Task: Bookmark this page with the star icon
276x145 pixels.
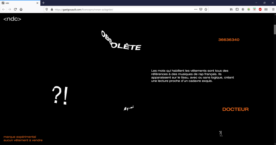Action: pos(206,10)
